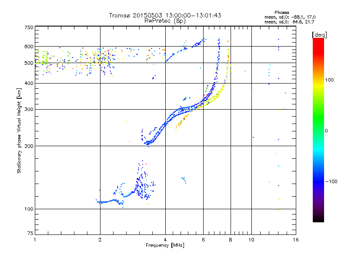Click the y-axis '75' tick label
Viewport: 348px width, 261px height.
(x=30, y=233)
